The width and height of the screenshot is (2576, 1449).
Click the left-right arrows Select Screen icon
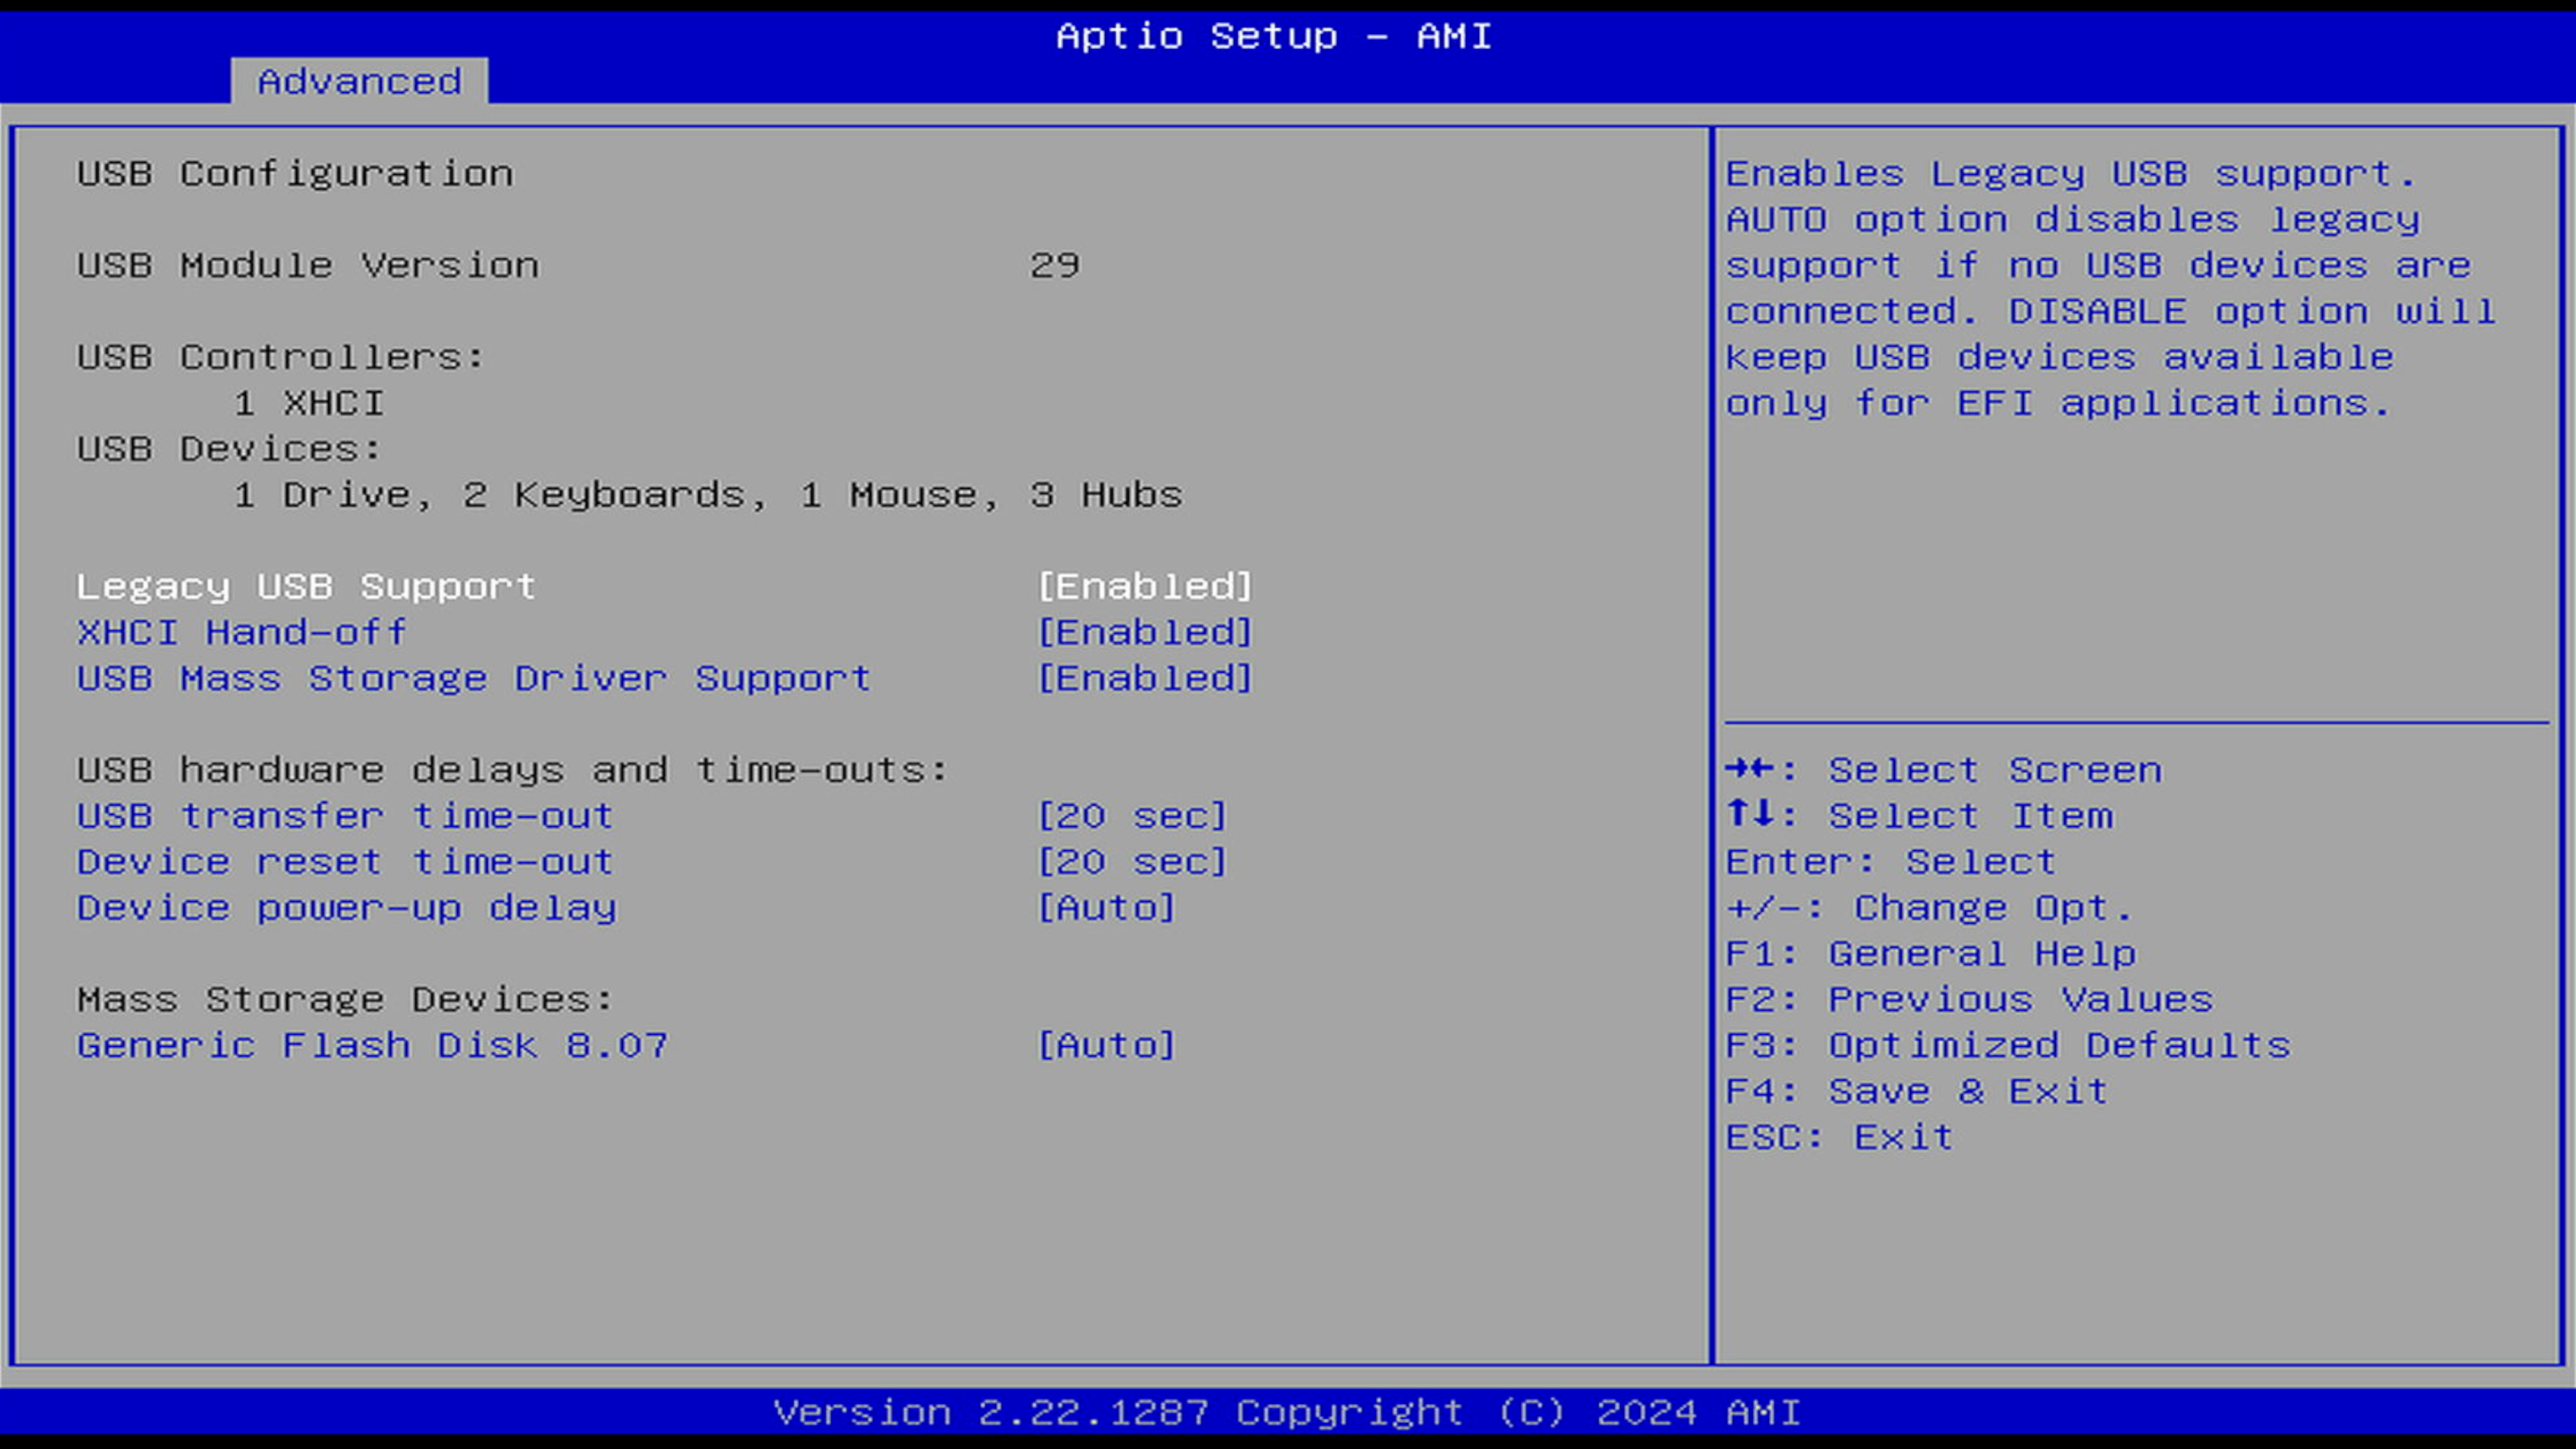tap(1749, 769)
